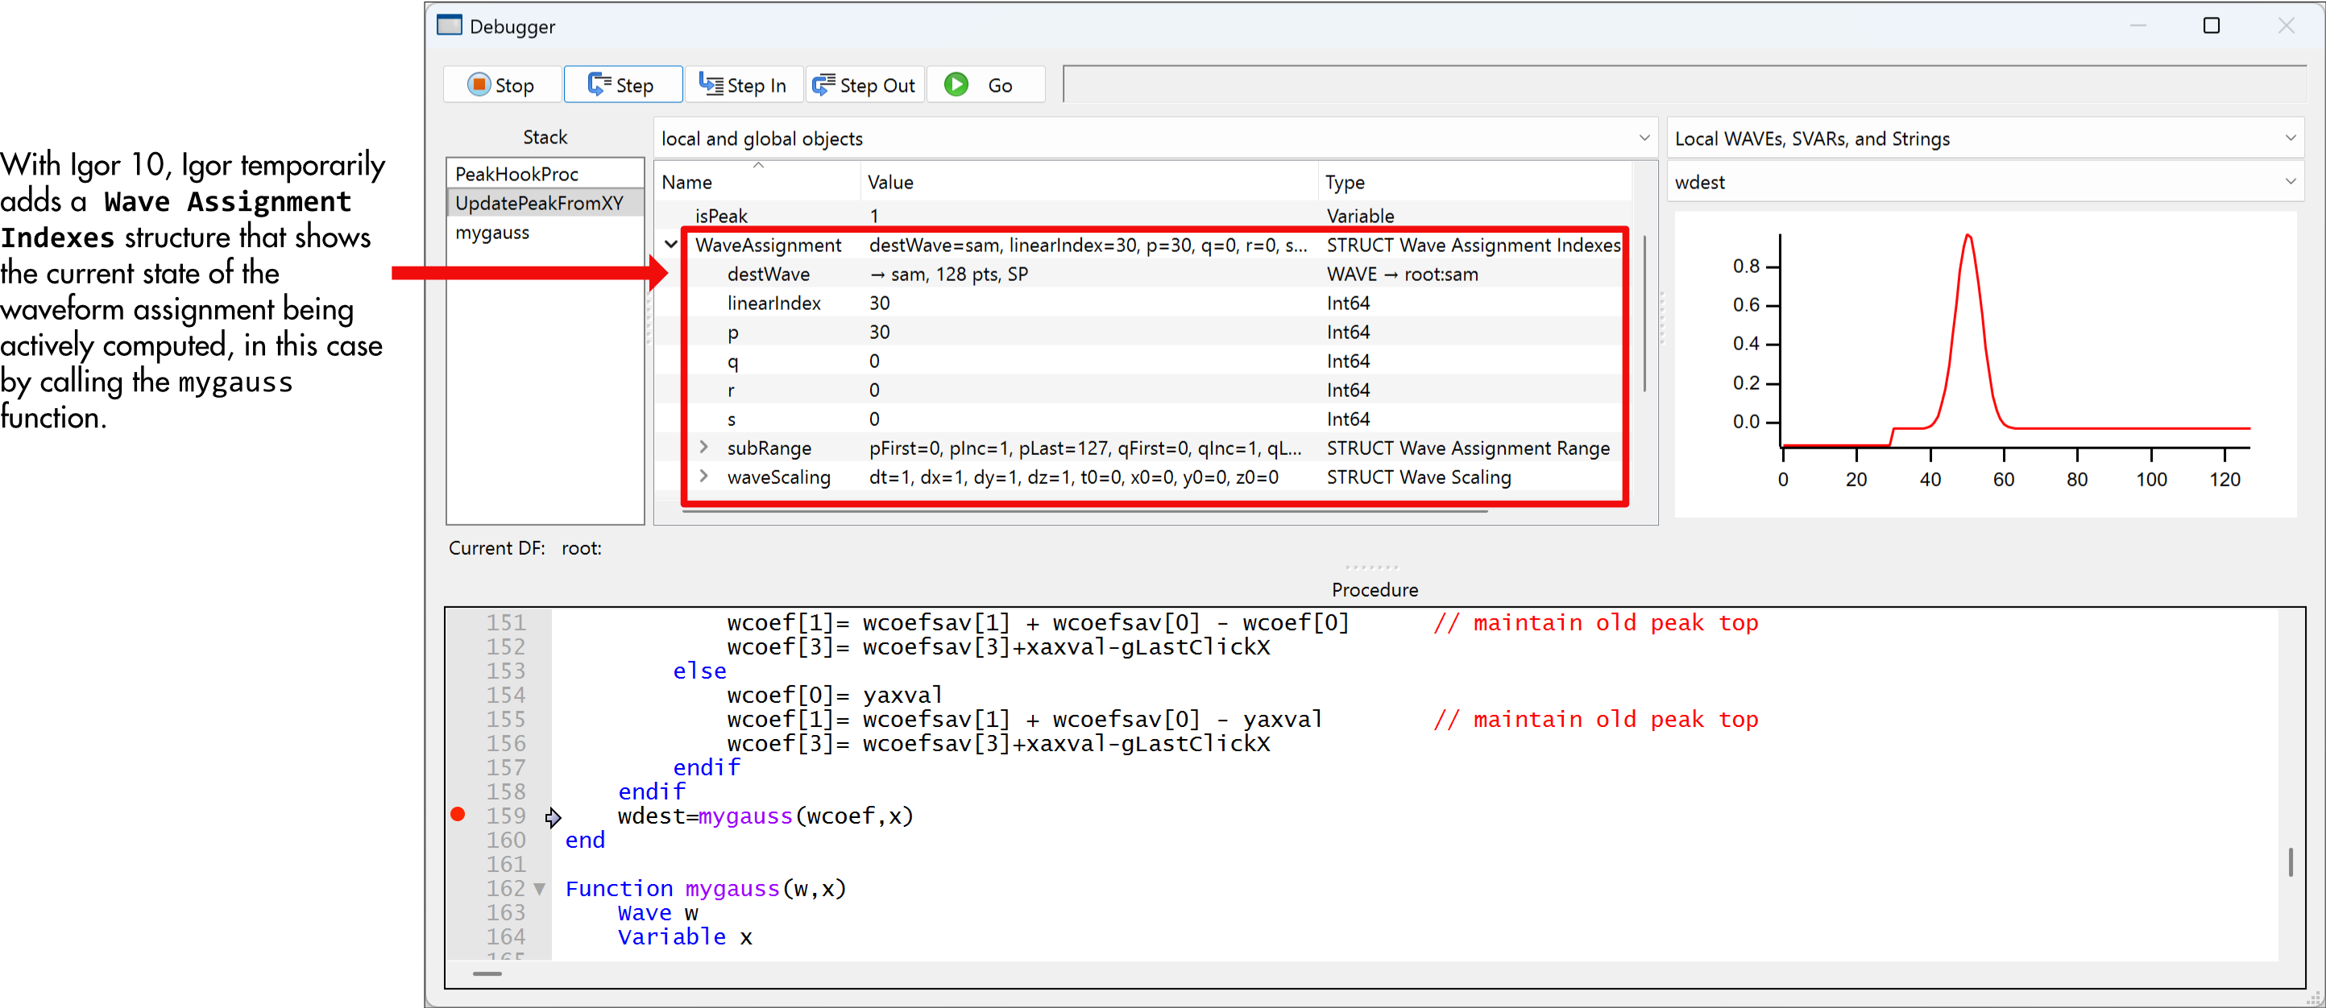Expand the subRange structure
Screen dimensions: 2326x1008
(705, 448)
